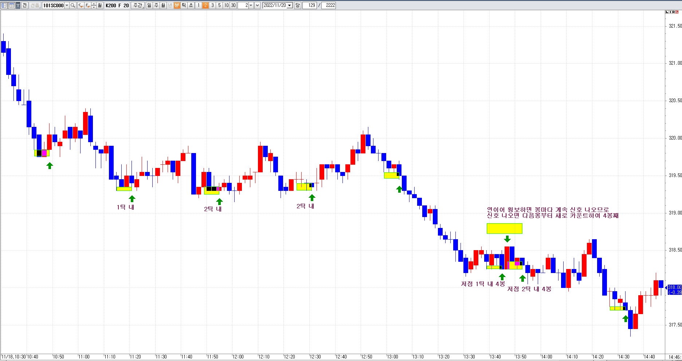Screen dimensions: 682x361
Task: Open the 2022/11/20 date picker dropdown
Action: coord(290,5)
